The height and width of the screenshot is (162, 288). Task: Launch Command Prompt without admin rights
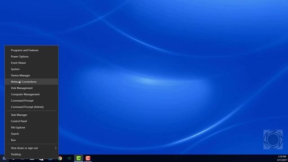(31, 100)
